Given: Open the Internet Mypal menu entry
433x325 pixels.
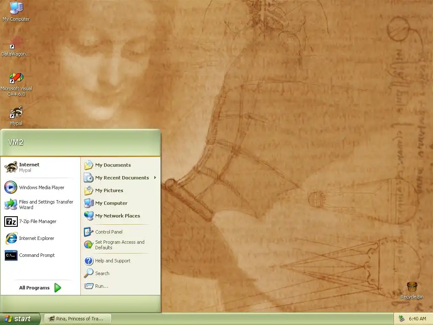Looking at the screenshot, I should coord(40,167).
